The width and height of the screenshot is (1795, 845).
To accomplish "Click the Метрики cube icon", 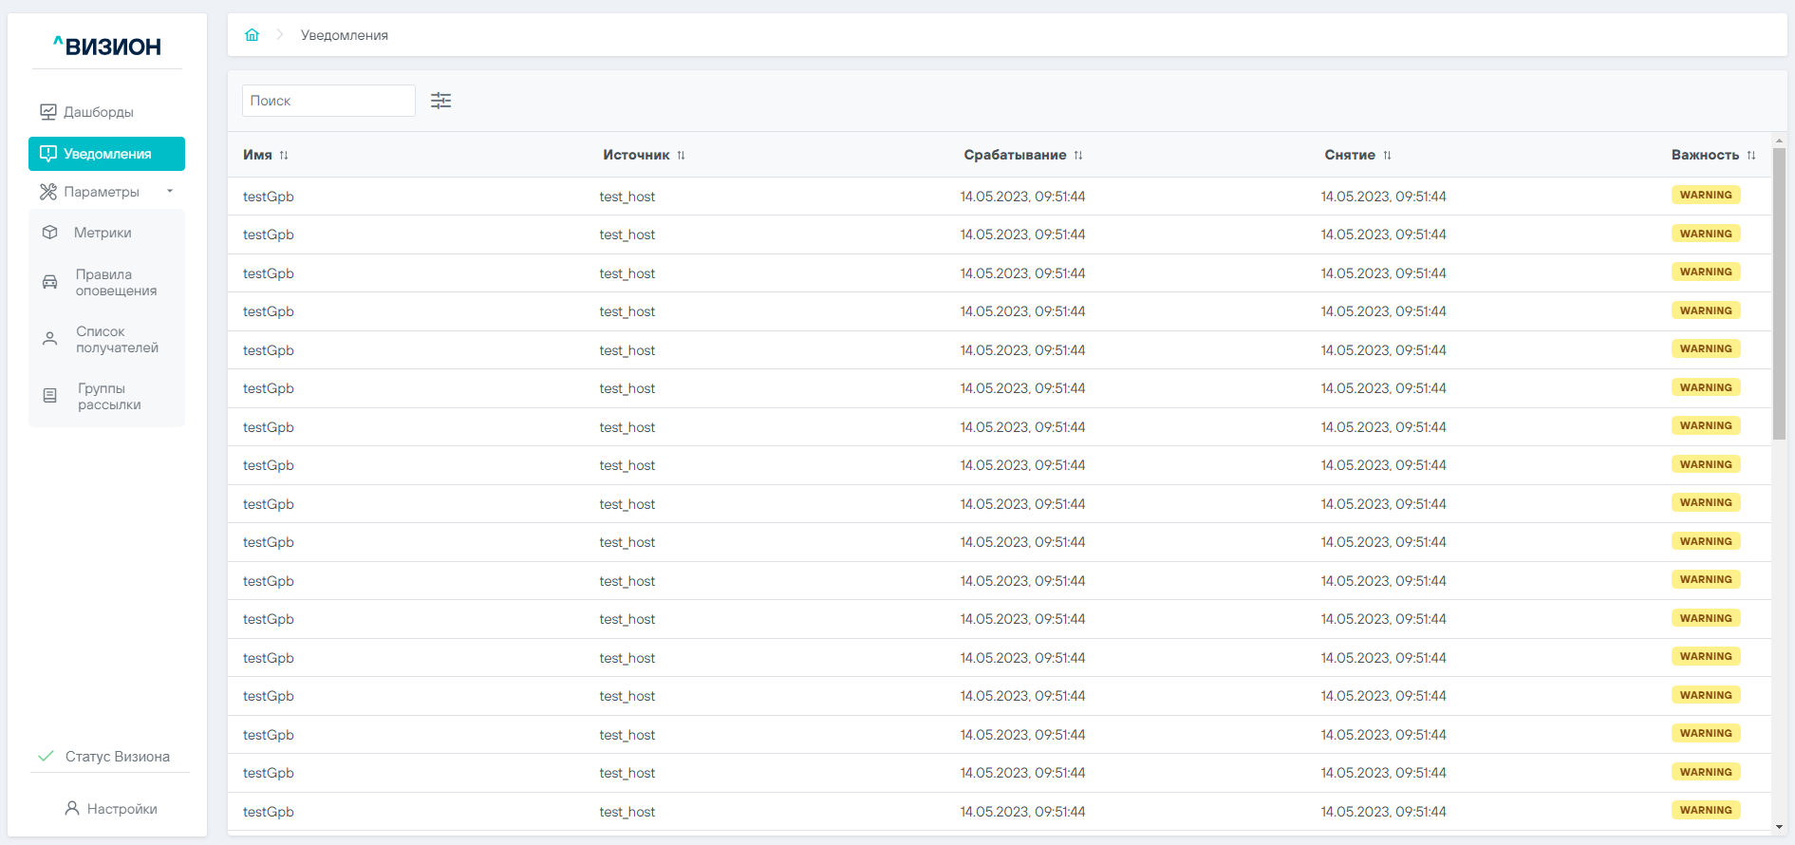I will (x=50, y=233).
